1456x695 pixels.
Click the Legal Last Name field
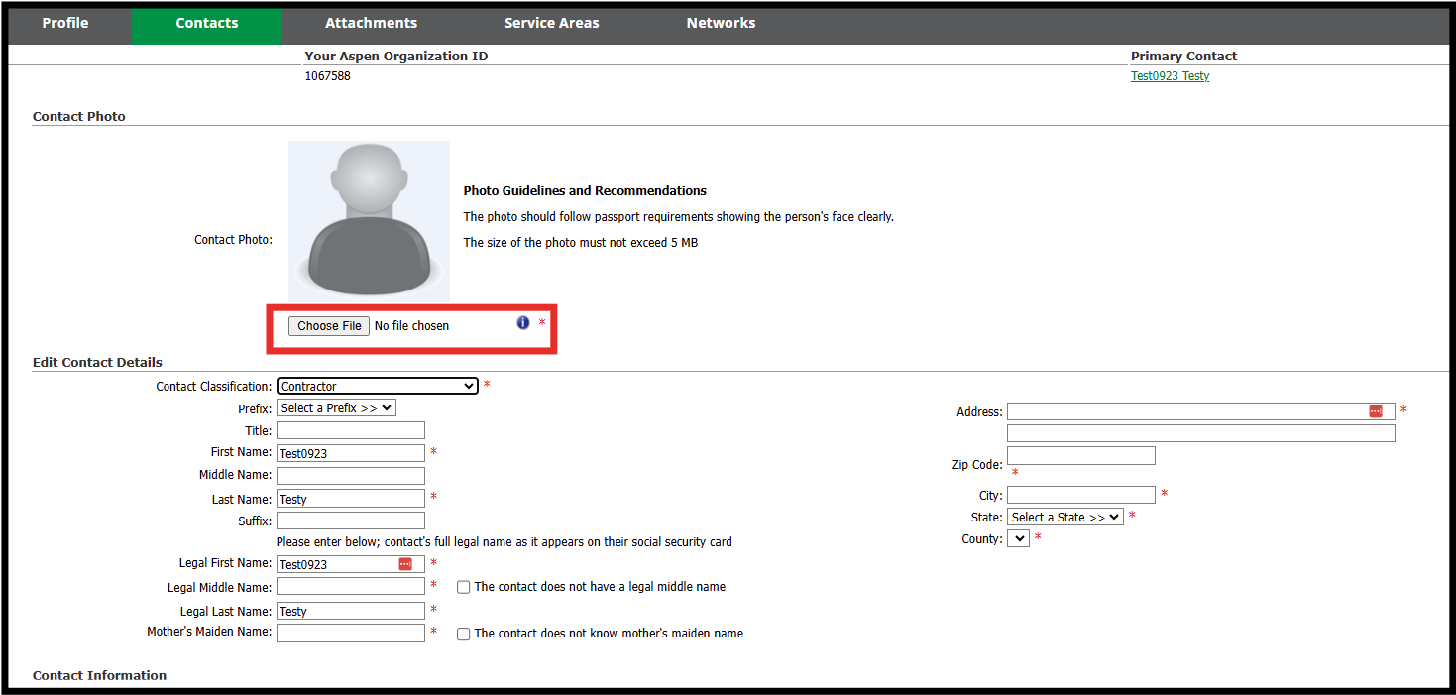click(351, 611)
